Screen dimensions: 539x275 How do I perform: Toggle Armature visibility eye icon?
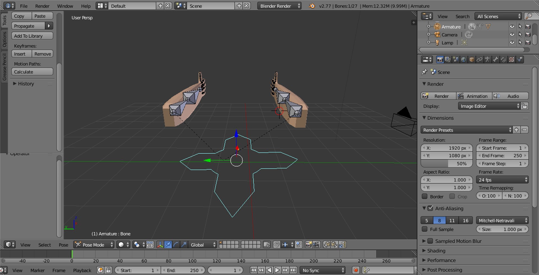tap(512, 27)
